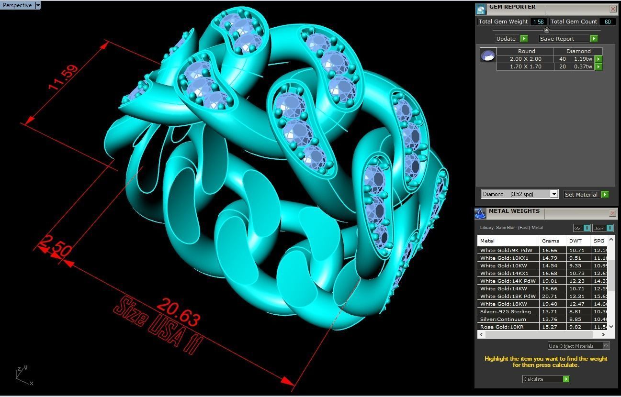The image size is (621, 397).
Task: Click the Perspective viewport label
Action: 17,5
